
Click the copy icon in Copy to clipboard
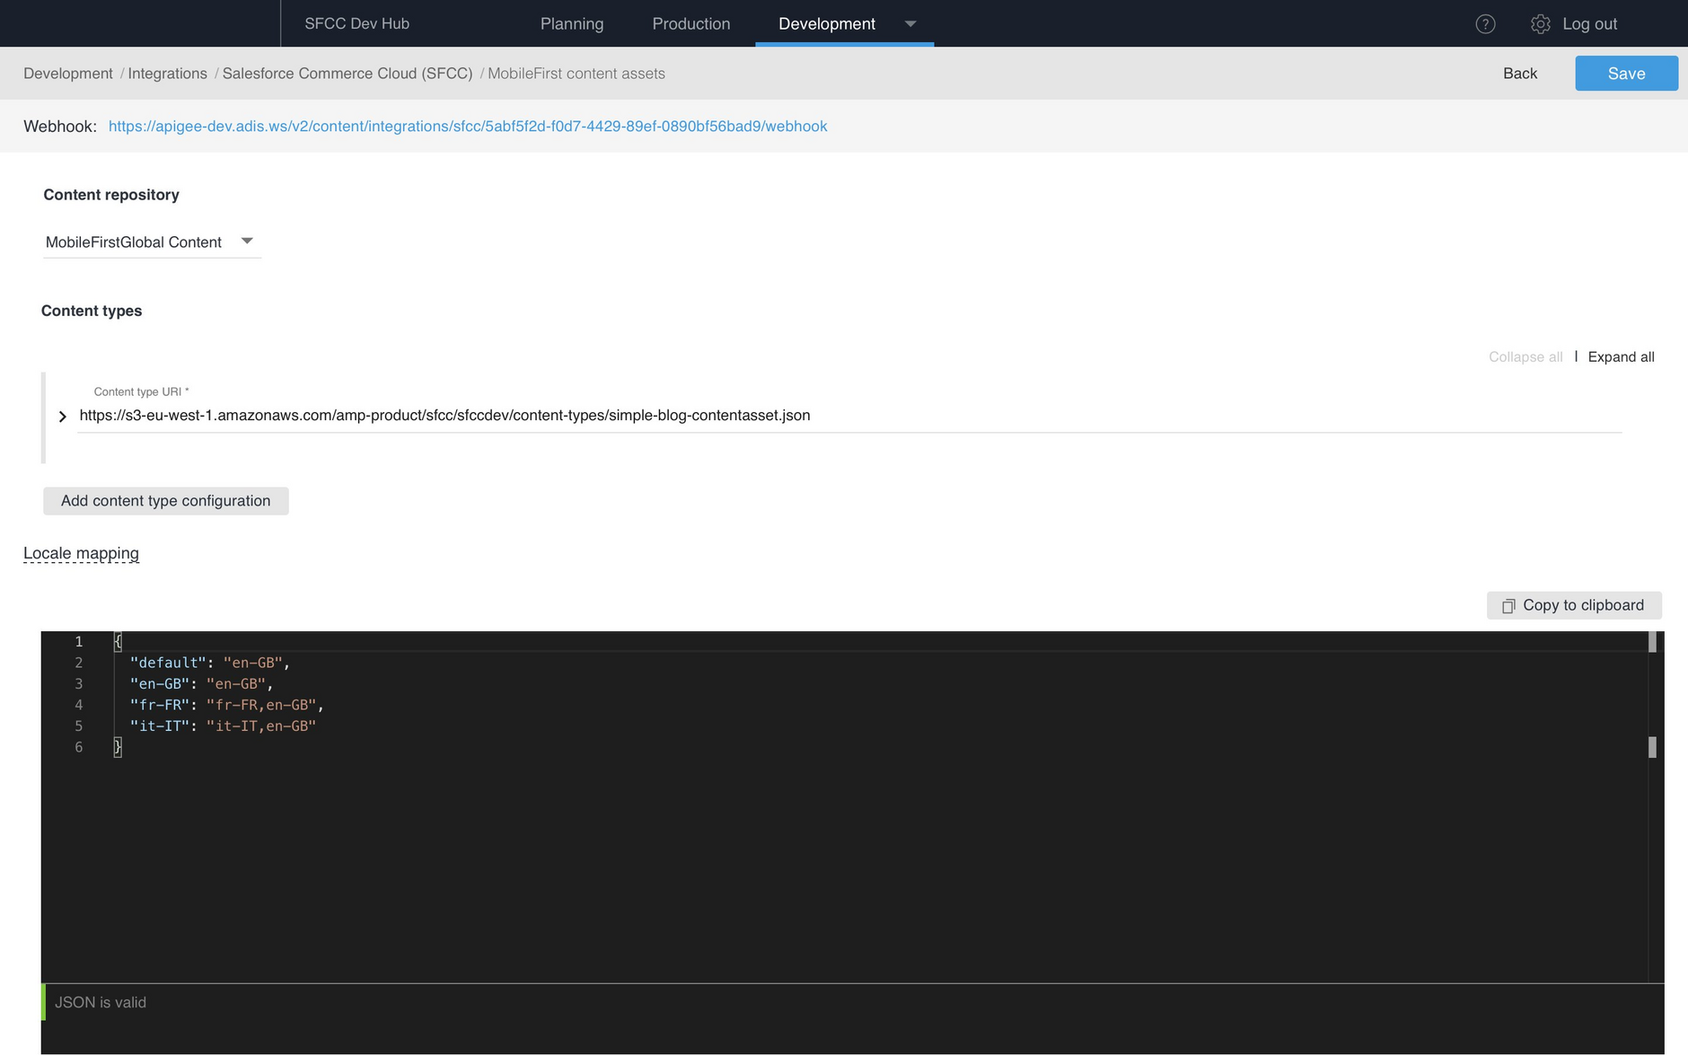click(1508, 606)
